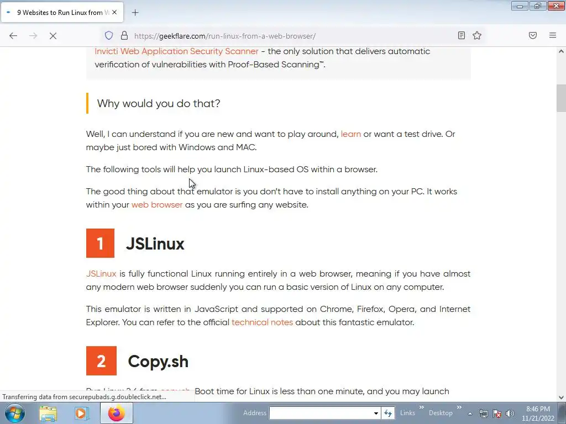
Task: Click the Links toolbar label
Action: (x=407, y=413)
